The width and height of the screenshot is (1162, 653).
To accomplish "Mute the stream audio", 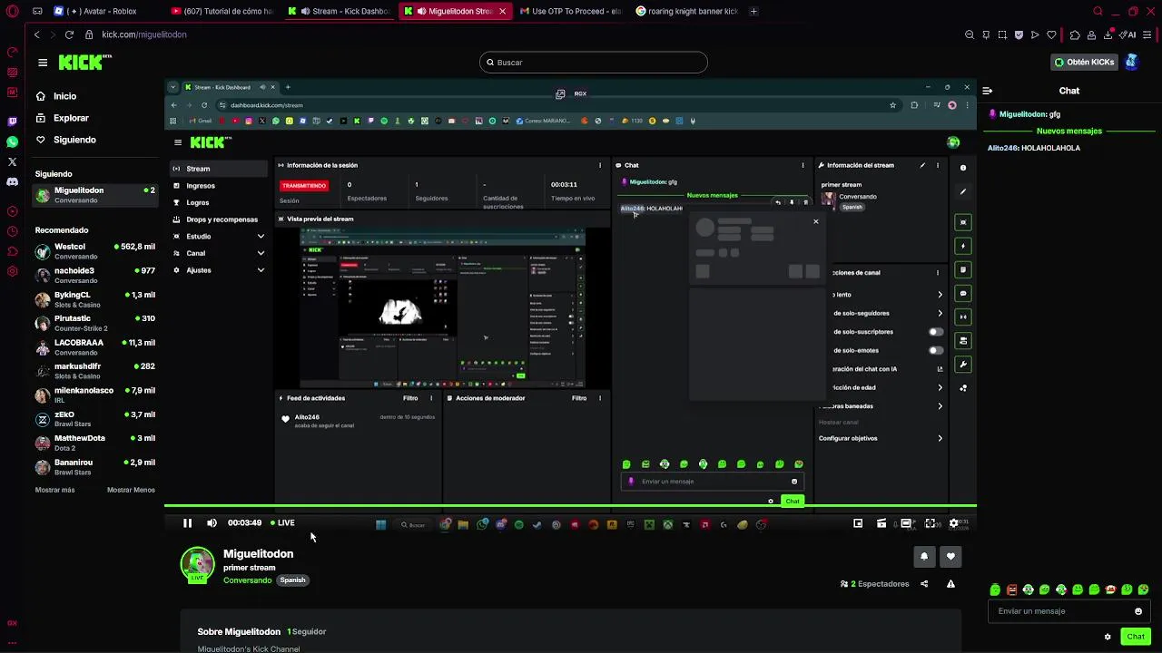I will coord(212,523).
